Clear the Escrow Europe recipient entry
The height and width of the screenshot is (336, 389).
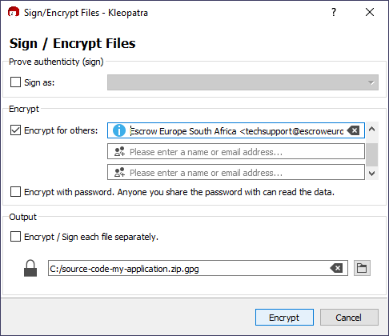click(x=354, y=130)
